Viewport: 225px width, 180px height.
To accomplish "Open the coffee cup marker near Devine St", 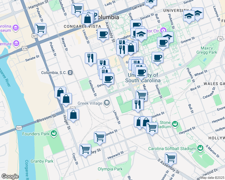I will coord(108,79).
